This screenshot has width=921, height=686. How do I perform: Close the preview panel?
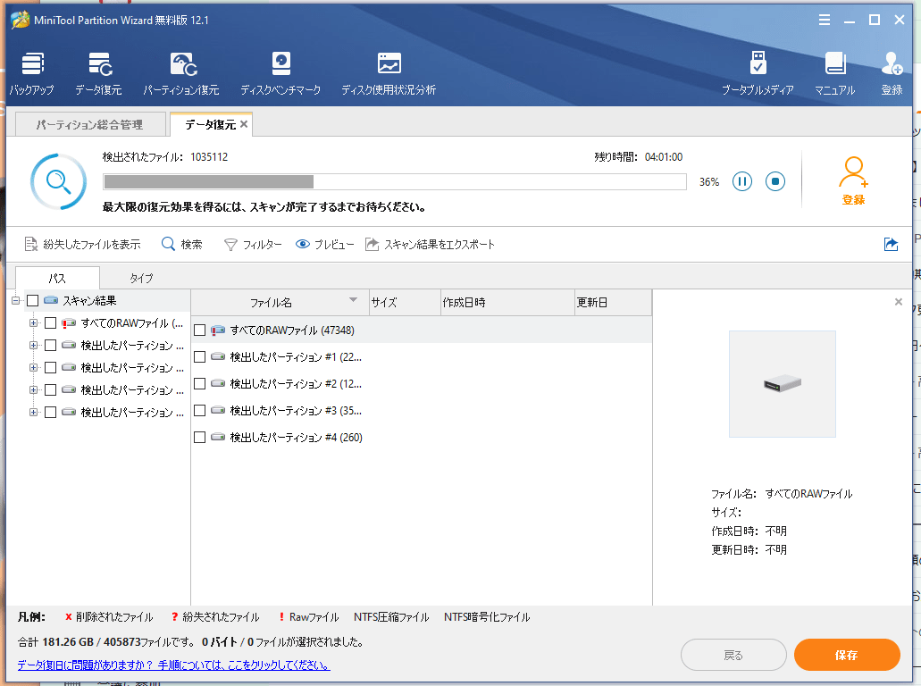[x=898, y=302]
